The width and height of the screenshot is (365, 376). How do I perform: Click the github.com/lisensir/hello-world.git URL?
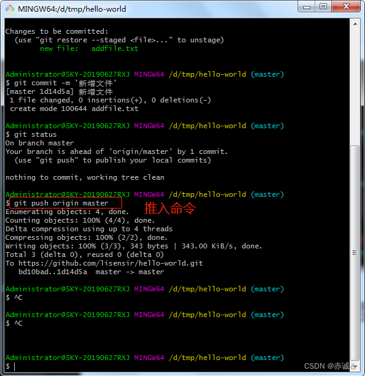110,263
